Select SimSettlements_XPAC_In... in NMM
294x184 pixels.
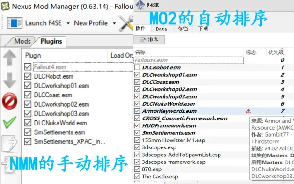70,141
